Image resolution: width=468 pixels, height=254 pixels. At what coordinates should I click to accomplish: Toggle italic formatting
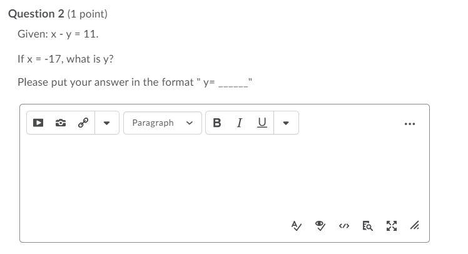click(239, 123)
